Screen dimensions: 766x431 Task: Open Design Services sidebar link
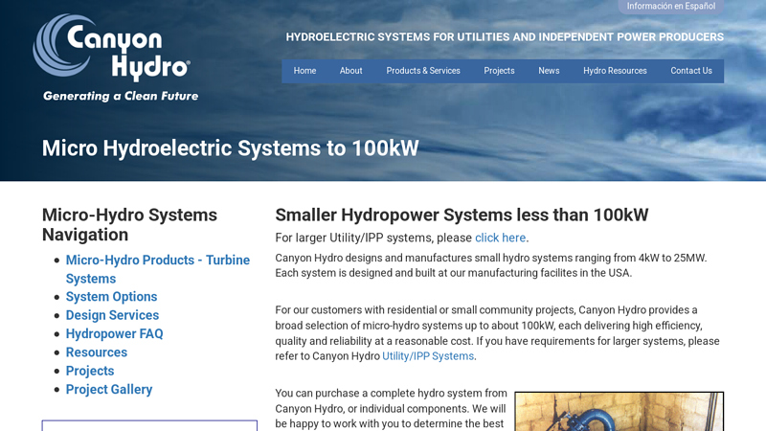point(112,315)
